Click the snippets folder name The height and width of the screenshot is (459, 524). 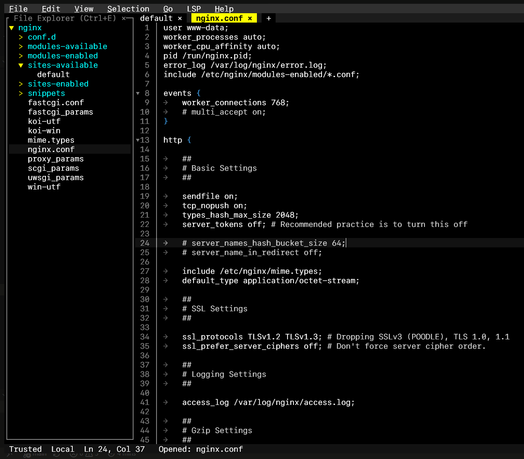pyautogui.click(x=46, y=93)
